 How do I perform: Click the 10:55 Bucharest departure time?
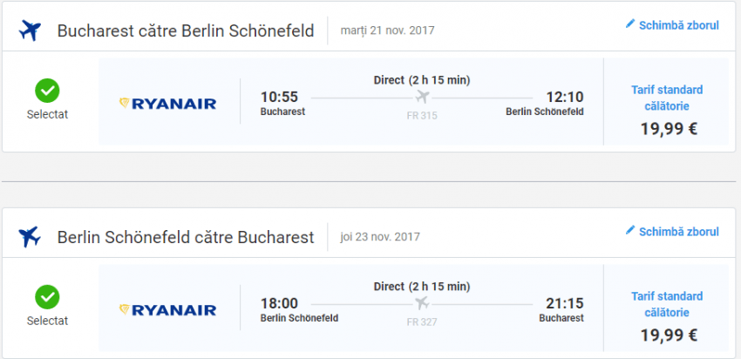pyautogui.click(x=279, y=97)
